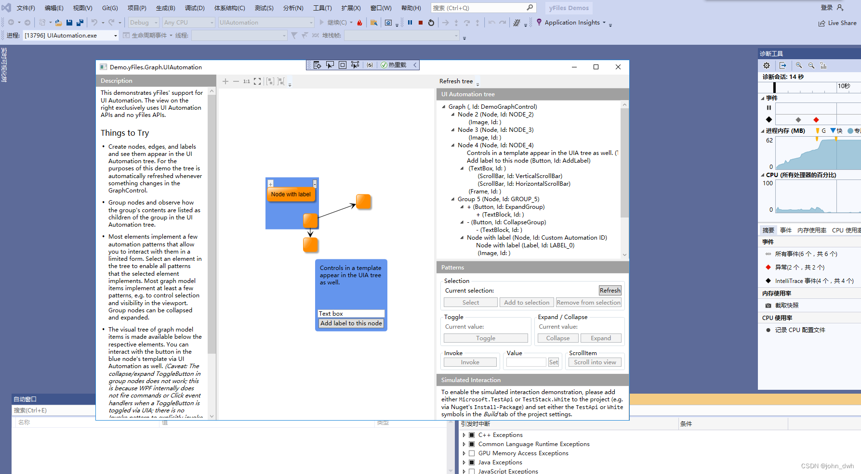Open diagnostic tools settings gear

point(767,65)
